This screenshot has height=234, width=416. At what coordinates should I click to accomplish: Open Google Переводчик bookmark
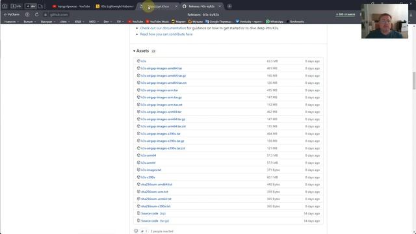click(218, 21)
